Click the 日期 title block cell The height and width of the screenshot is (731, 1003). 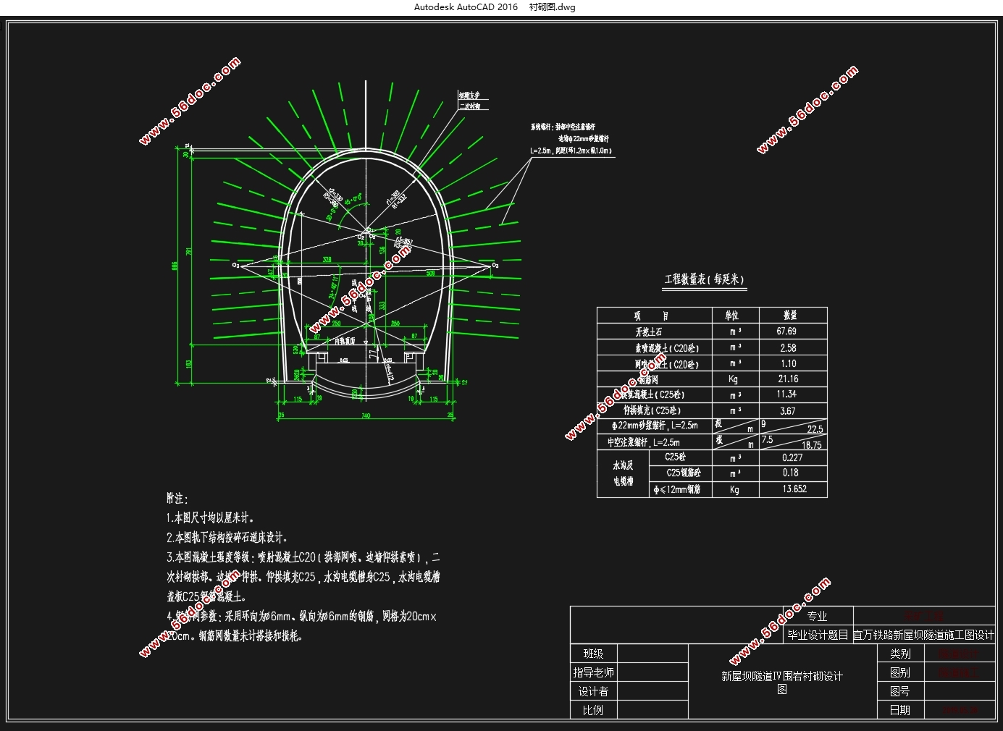(900, 710)
